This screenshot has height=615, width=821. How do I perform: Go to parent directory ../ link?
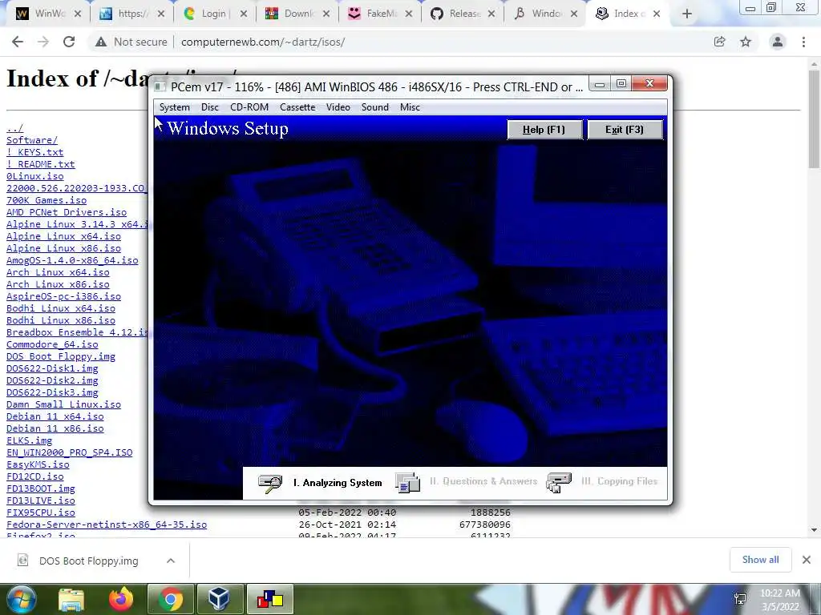coord(14,128)
